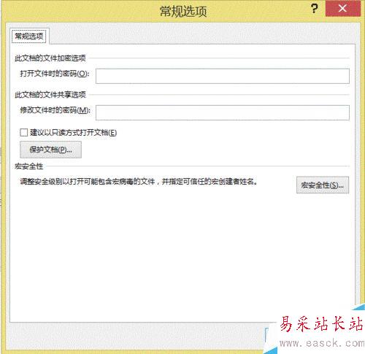Image resolution: width=365 pixels, height=354 pixels.
Task: Click the 此文档的文件加密选项 heading
Action: [50, 58]
